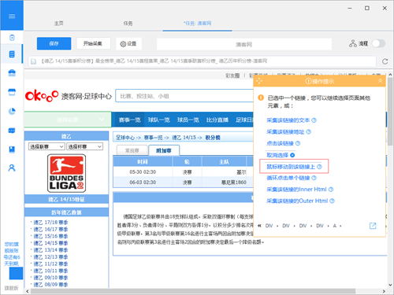Click the horizontal scrollbar at bottom
394x295 pixels.
(x=193, y=291)
